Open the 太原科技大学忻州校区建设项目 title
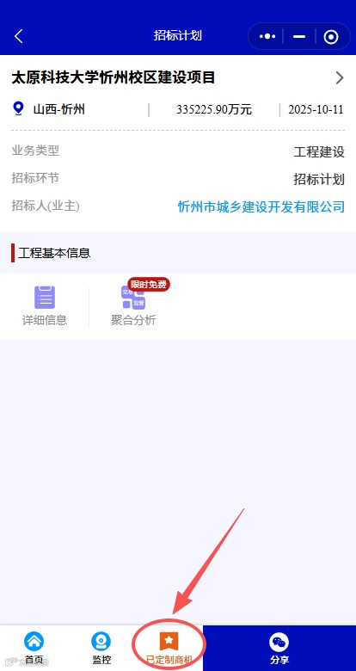356x671 pixels. 113,78
